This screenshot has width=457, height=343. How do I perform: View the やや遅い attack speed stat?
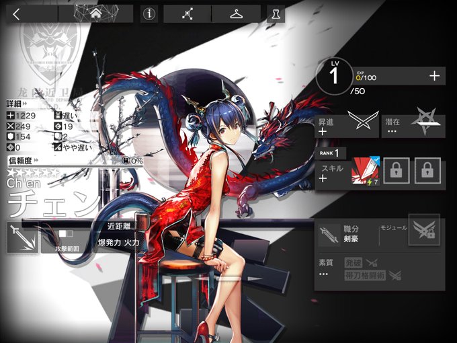(73, 147)
